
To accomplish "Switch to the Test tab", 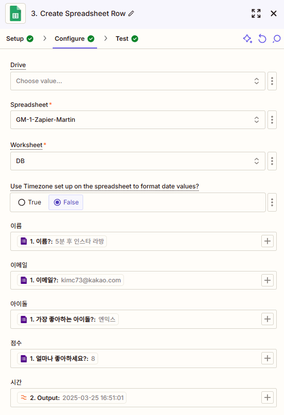I will point(127,39).
